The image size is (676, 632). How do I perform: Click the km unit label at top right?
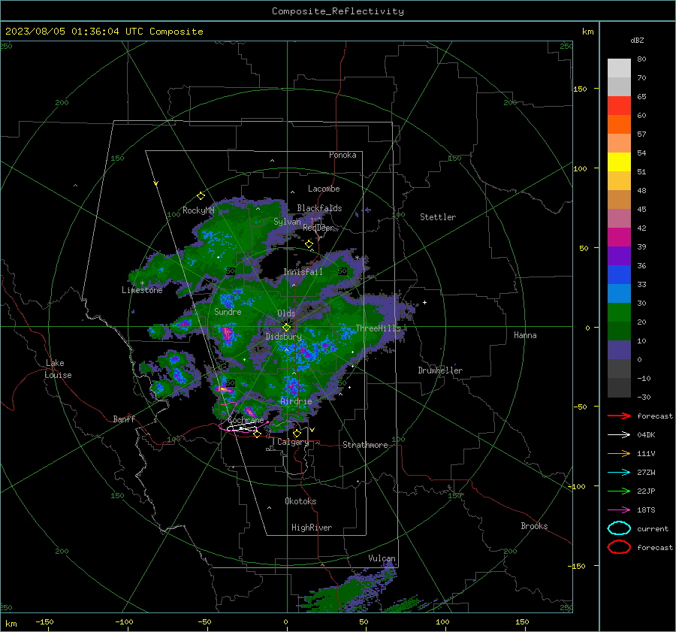pos(587,32)
